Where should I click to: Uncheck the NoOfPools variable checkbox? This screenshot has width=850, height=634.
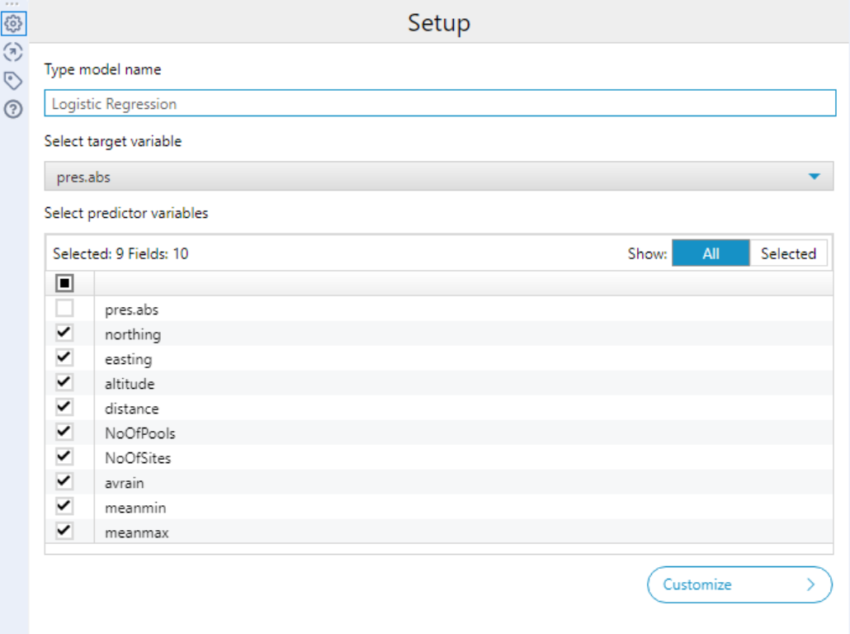click(64, 433)
